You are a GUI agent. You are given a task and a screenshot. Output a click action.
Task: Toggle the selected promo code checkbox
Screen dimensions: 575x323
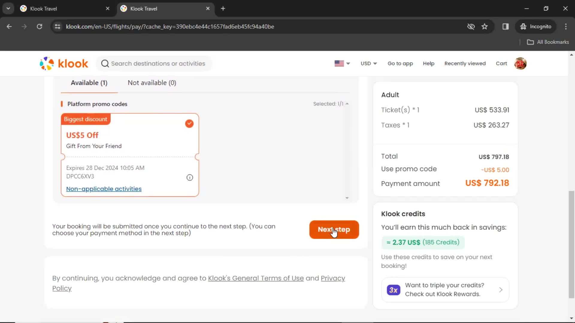click(190, 124)
